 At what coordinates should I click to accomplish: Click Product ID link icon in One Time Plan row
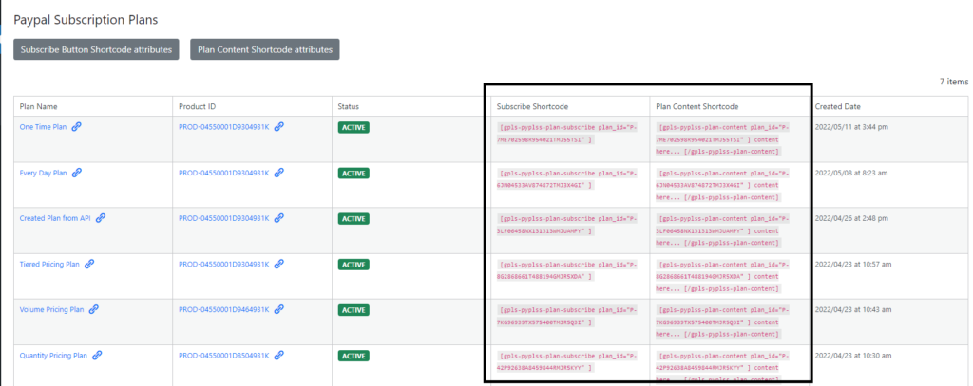coord(279,127)
